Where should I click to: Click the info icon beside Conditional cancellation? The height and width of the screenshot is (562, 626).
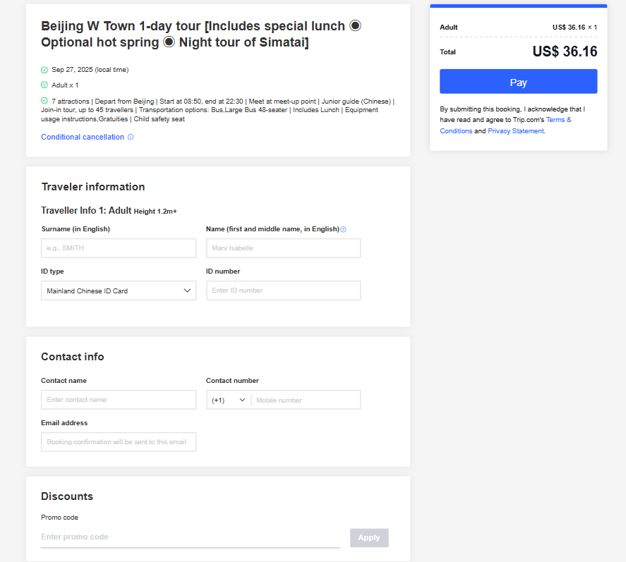131,137
